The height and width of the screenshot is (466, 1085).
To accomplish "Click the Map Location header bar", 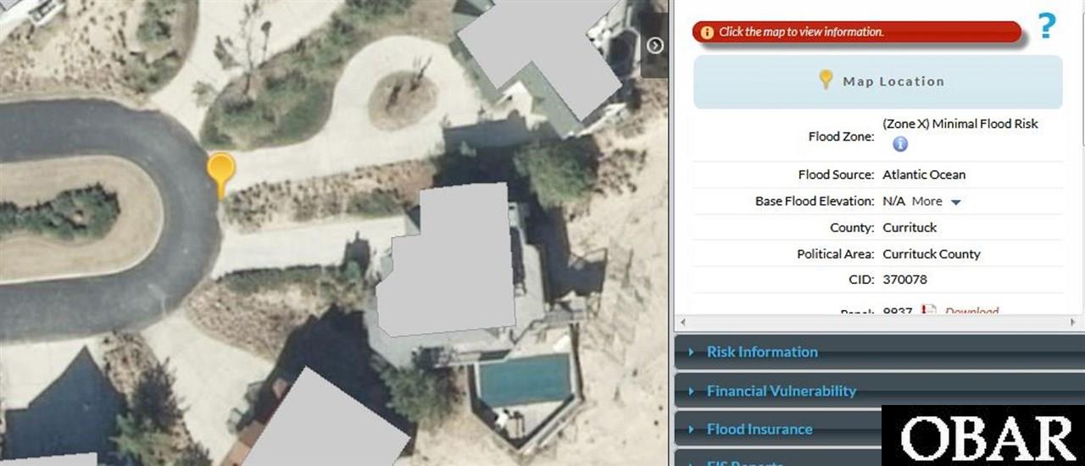I will 877,82.
